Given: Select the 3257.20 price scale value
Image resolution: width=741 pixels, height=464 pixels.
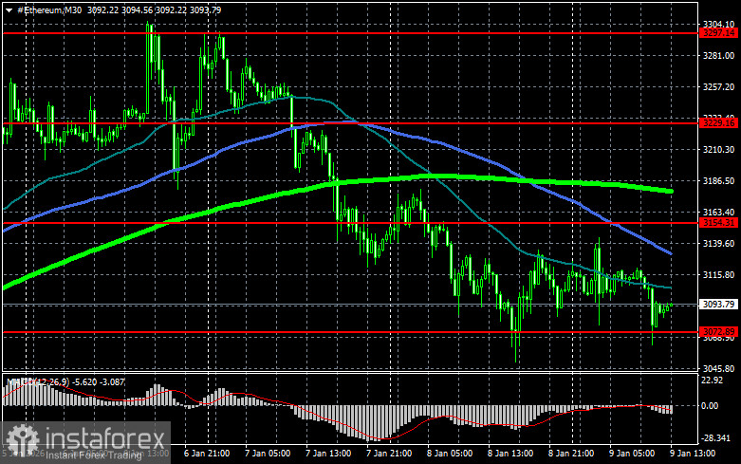Looking at the screenshot, I should tap(718, 87).
